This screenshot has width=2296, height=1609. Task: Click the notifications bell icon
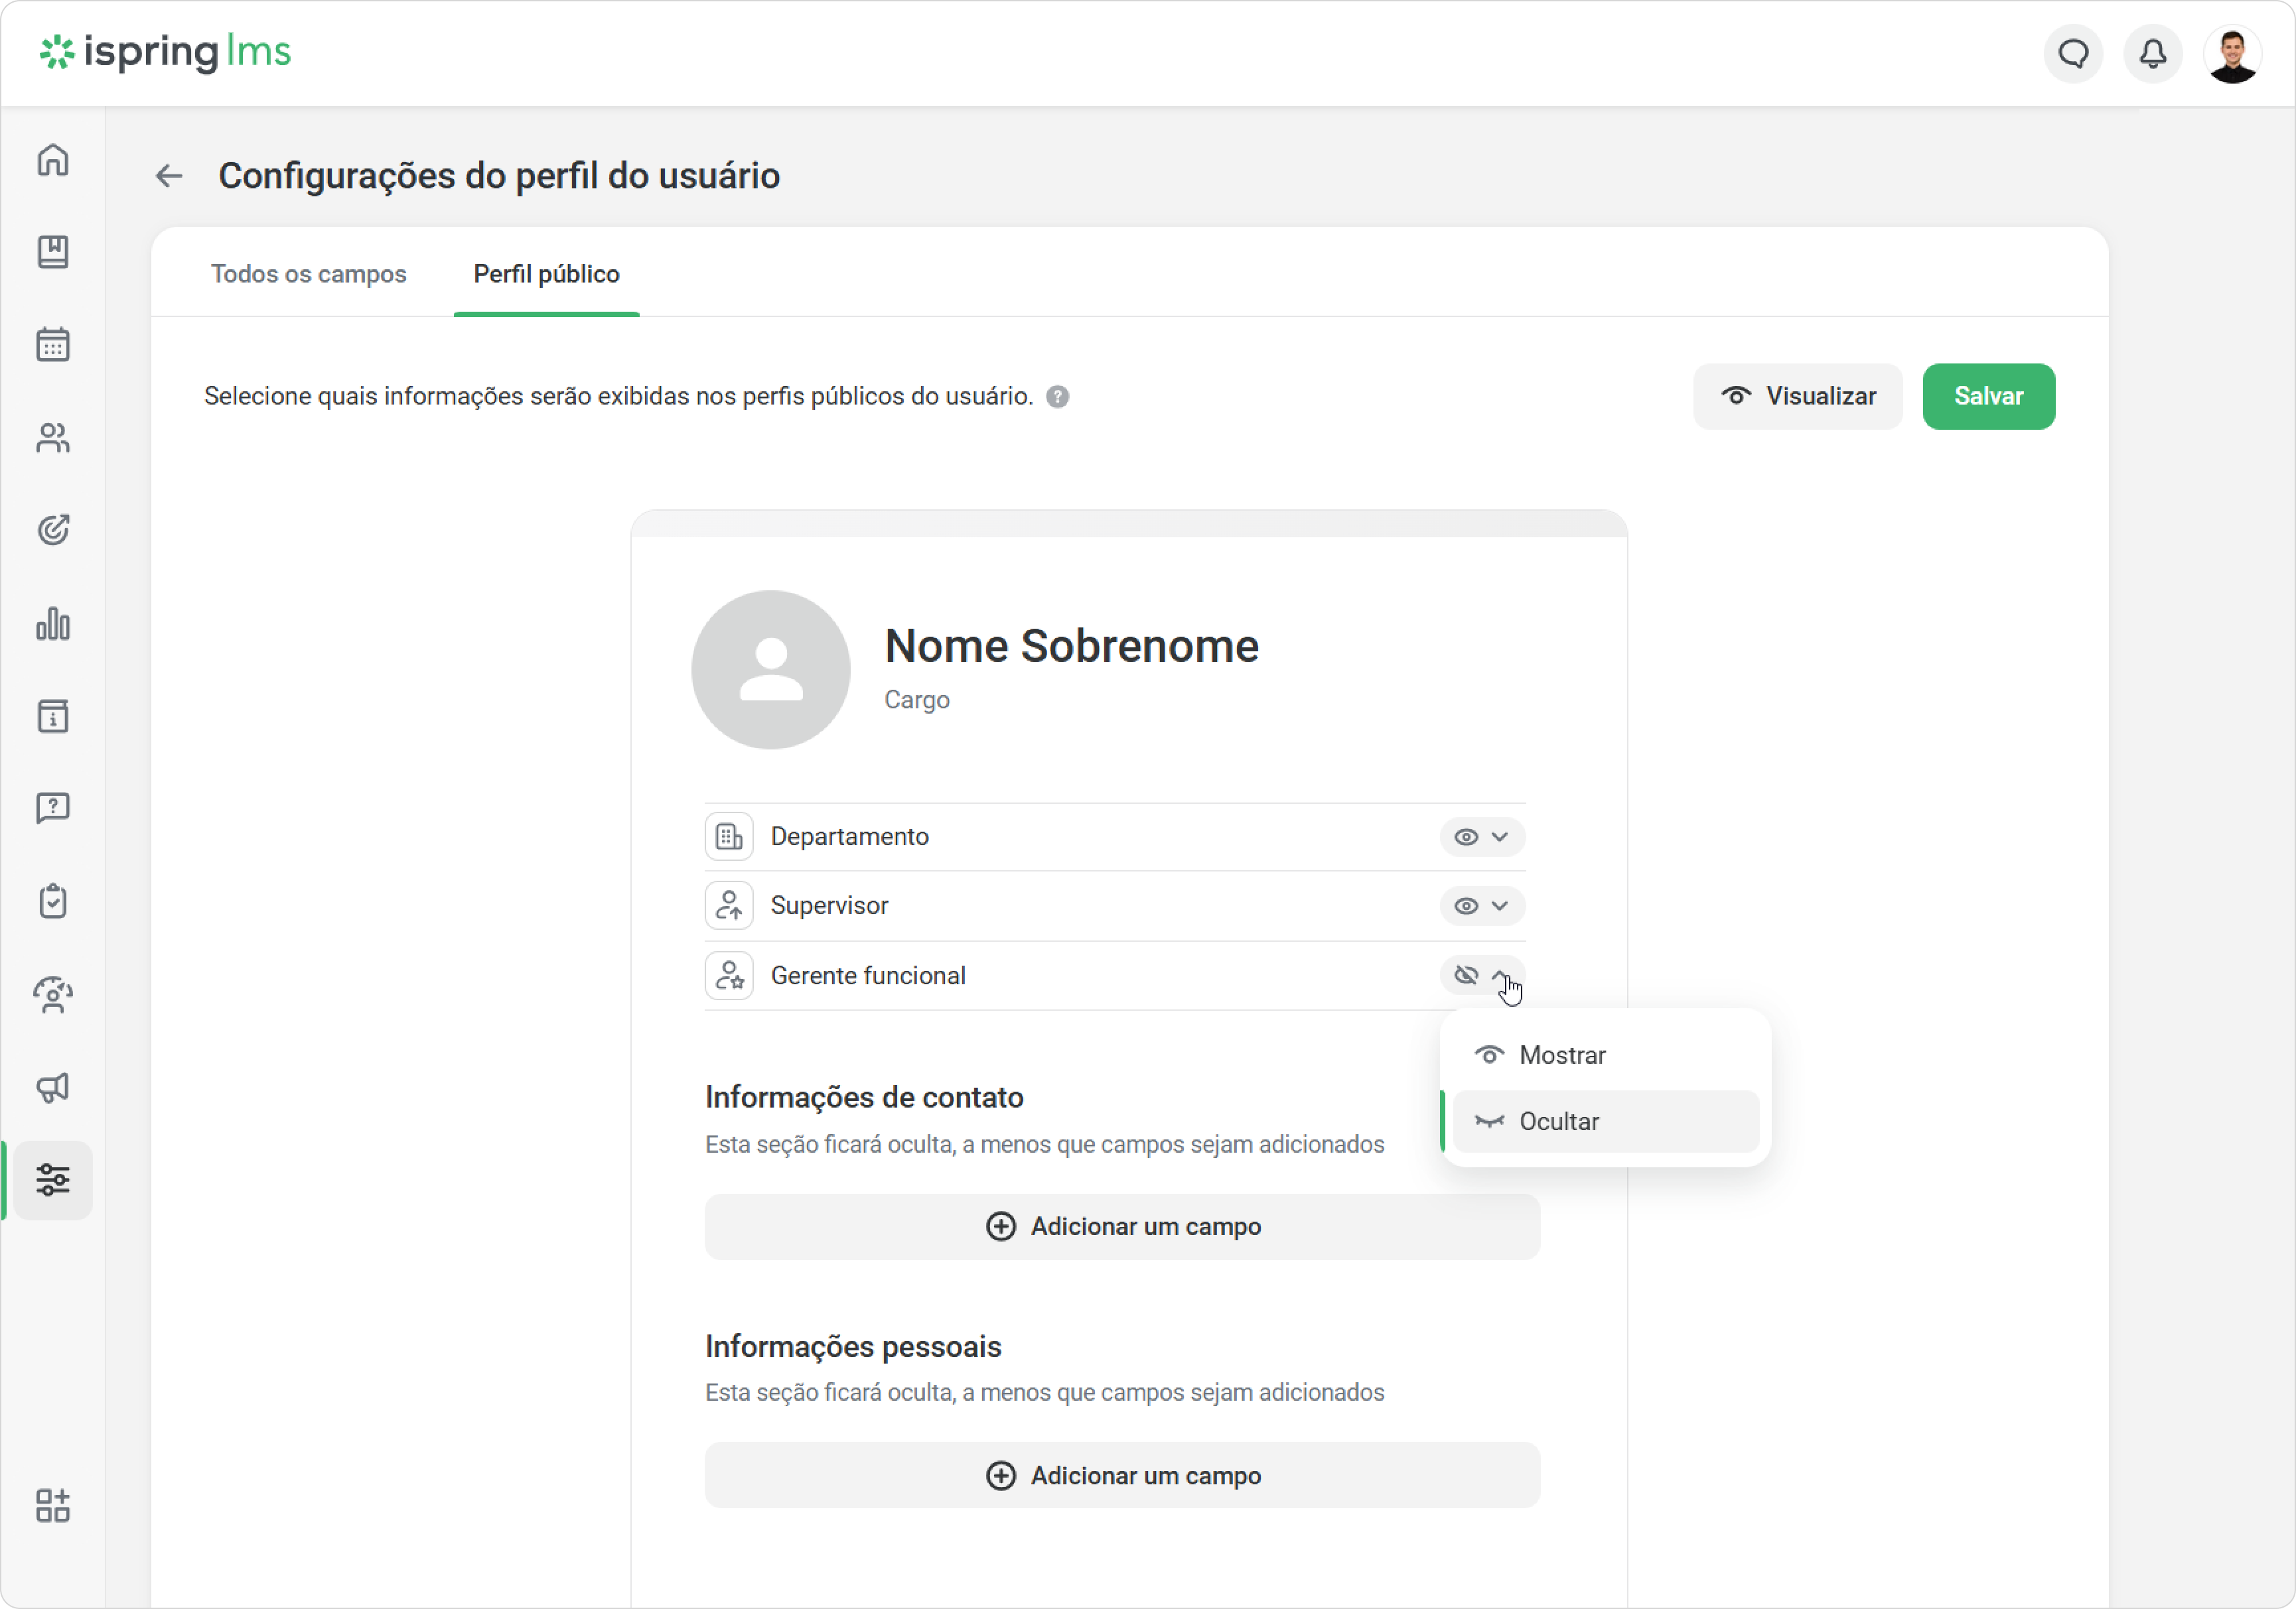pos(2153,53)
